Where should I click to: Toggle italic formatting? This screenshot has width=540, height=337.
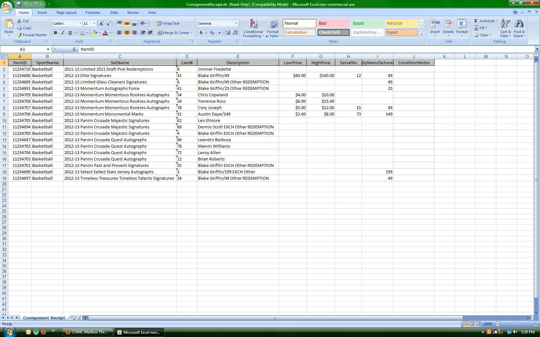(x=63, y=33)
